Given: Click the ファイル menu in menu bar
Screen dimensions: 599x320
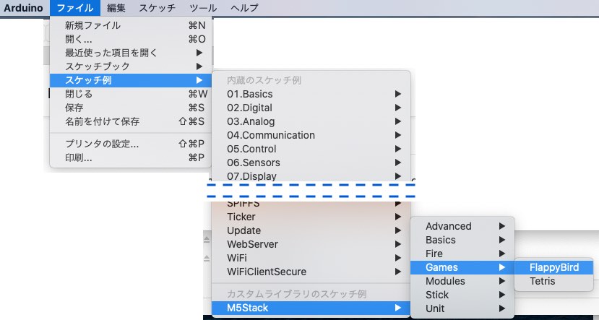Looking at the screenshot, I should pos(75,8).
